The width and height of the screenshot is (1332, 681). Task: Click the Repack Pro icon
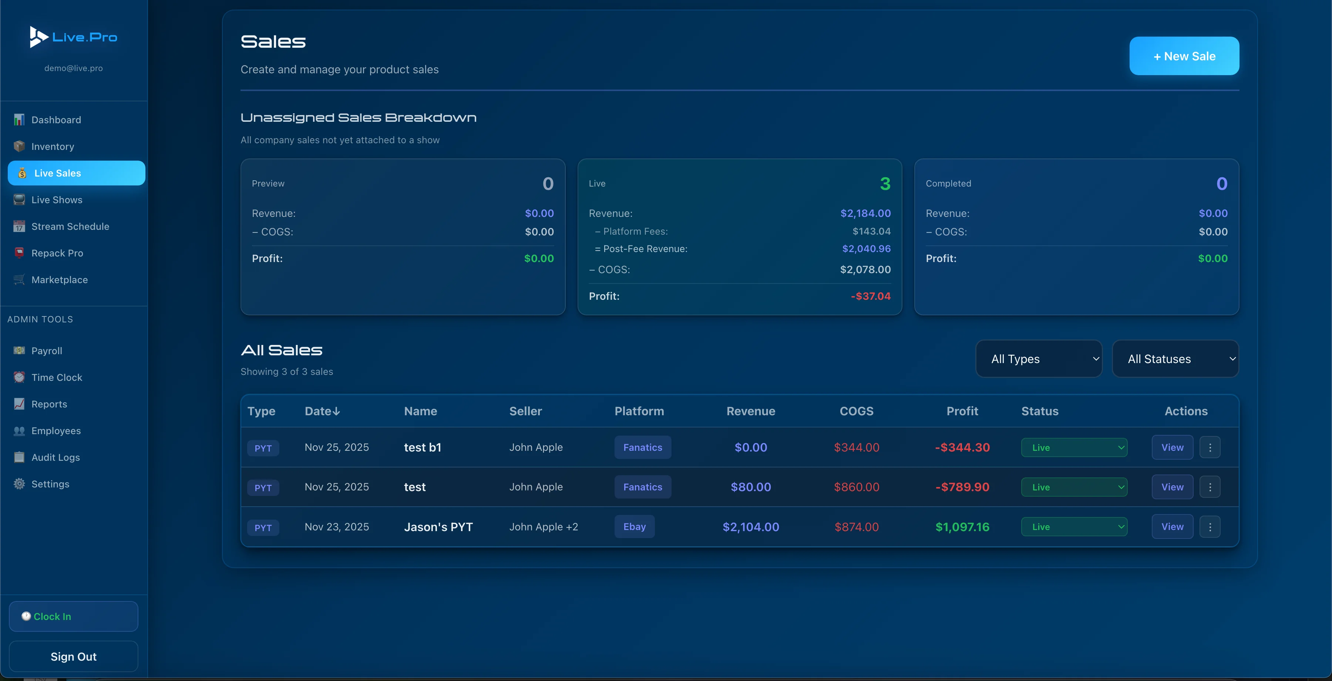click(19, 253)
